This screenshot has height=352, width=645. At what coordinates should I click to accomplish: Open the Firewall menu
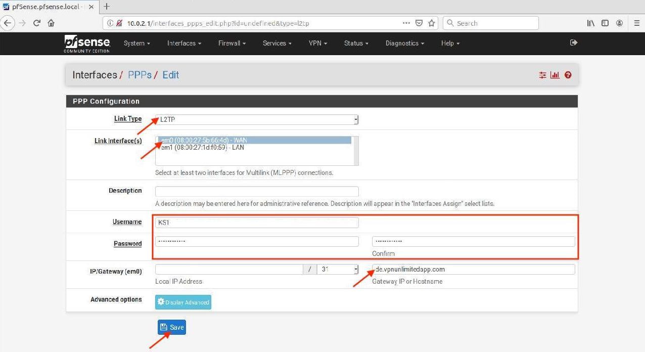[x=232, y=43]
